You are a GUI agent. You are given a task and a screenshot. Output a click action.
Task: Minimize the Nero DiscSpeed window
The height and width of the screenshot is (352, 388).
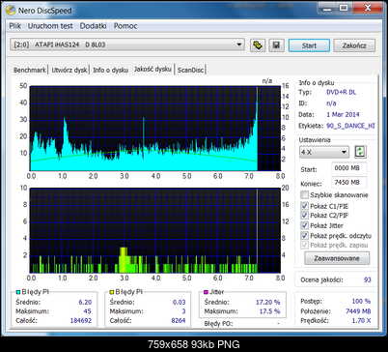327,8
